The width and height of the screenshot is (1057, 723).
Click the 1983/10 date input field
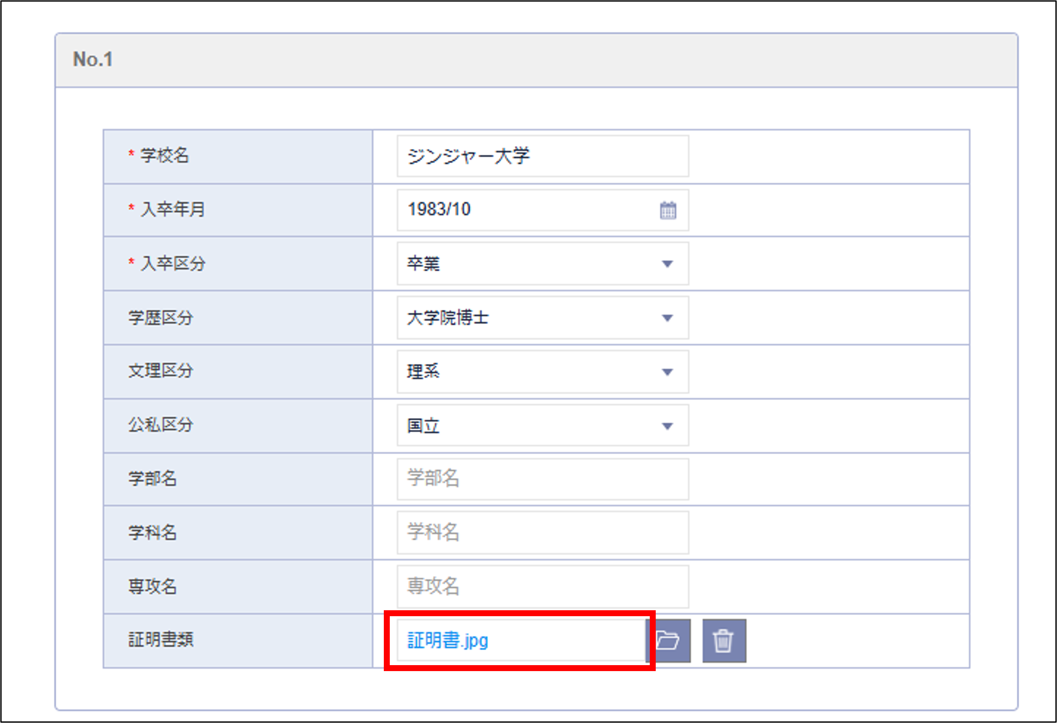click(x=523, y=210)
